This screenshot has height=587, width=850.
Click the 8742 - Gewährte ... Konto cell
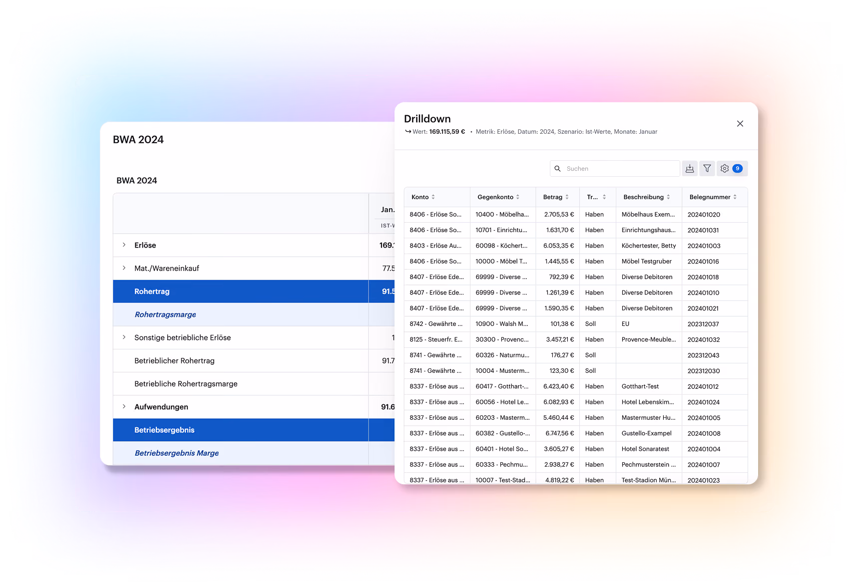(437, 324)
